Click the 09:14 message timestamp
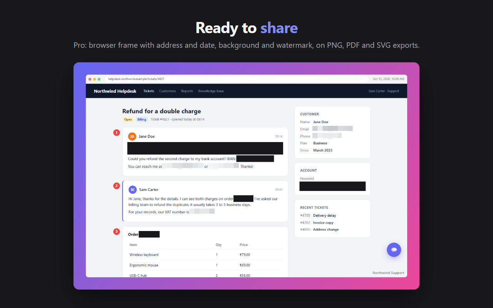 pyautogui.click(x=279, y=136)
